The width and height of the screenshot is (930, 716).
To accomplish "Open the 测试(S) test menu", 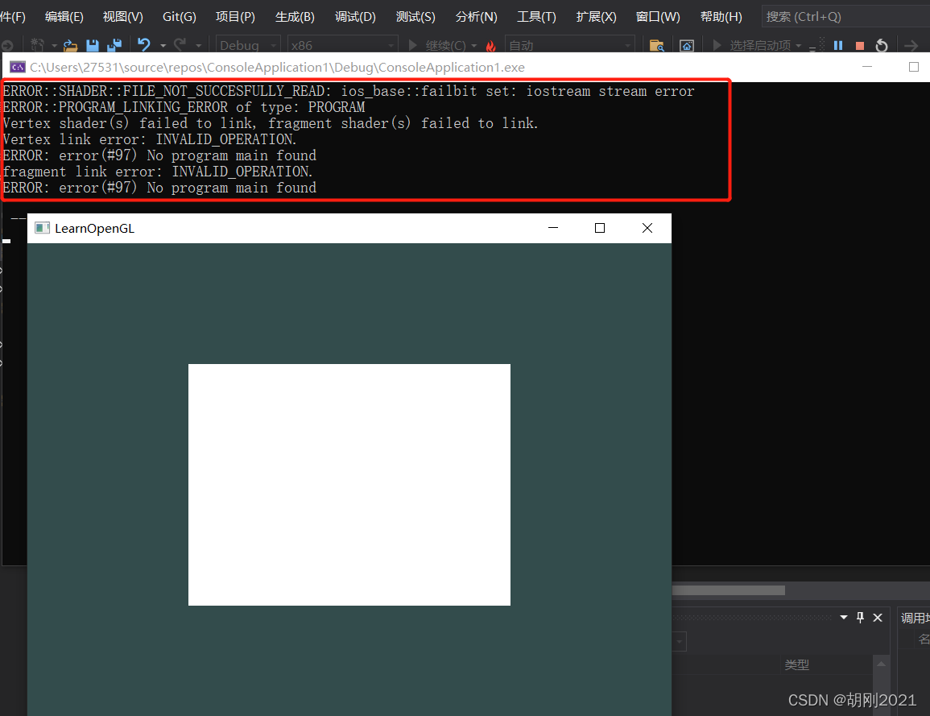I will click(x=415, y=17).
